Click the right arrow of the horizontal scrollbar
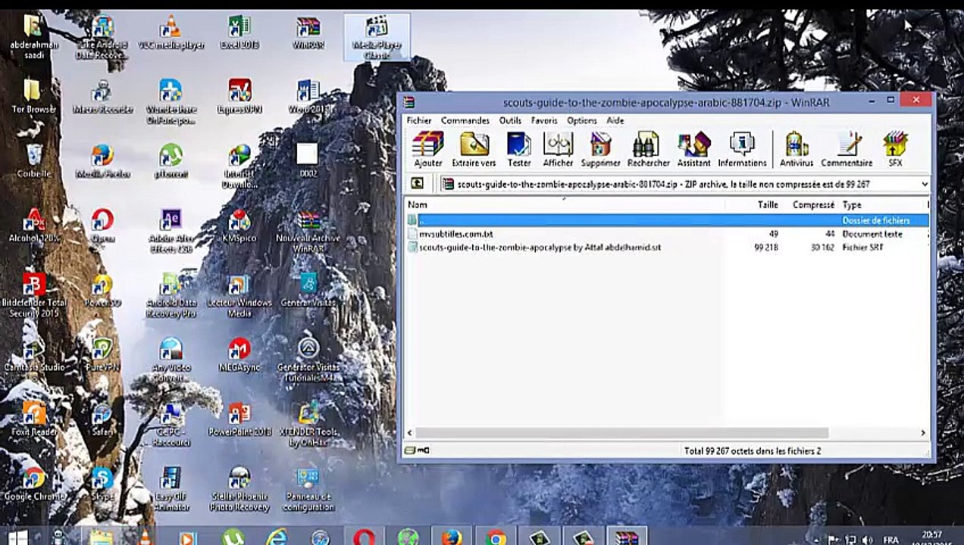 (x=923, y=433)
